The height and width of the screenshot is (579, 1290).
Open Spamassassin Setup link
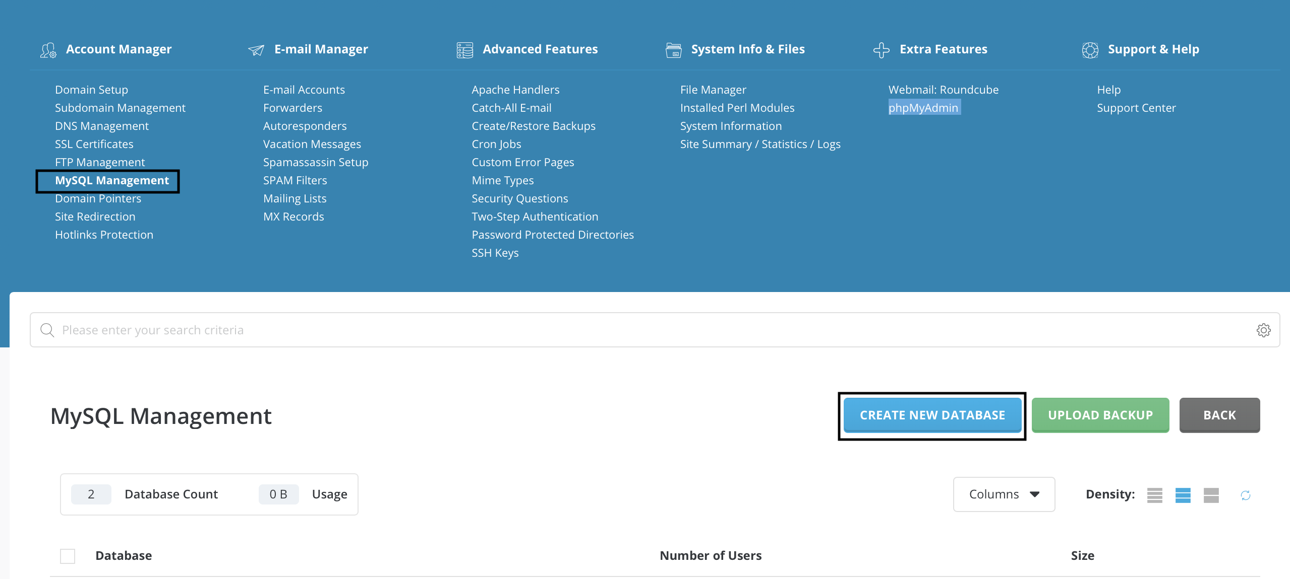316,162
